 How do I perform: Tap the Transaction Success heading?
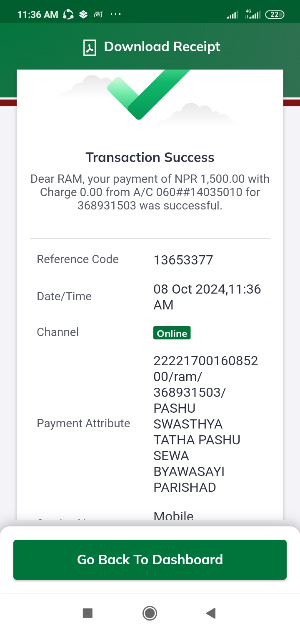tap(150, 157)
